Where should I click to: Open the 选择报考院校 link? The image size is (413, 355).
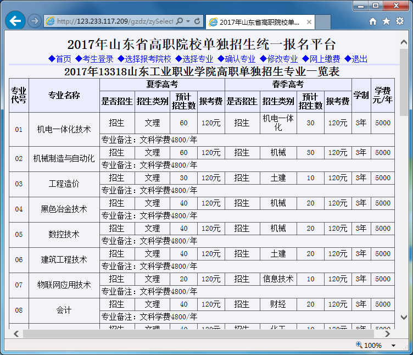144,59
